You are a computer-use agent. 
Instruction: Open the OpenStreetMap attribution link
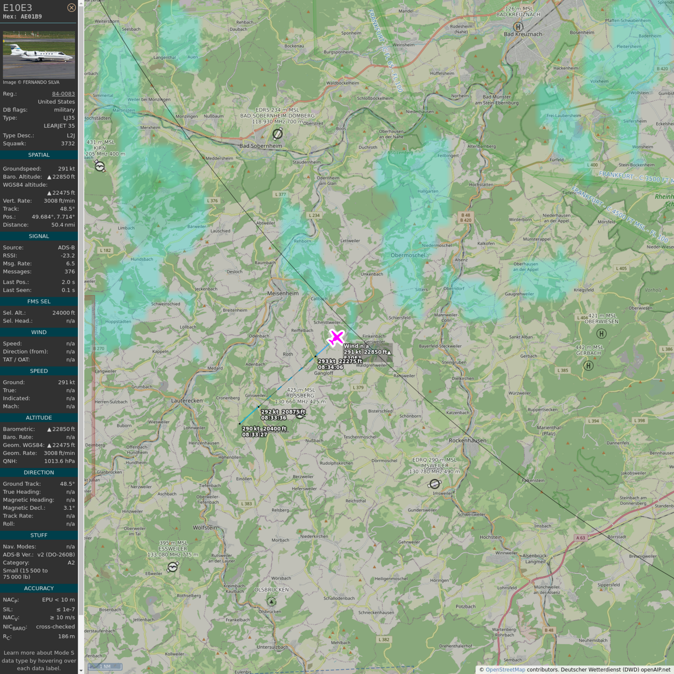tap(505, 669)
